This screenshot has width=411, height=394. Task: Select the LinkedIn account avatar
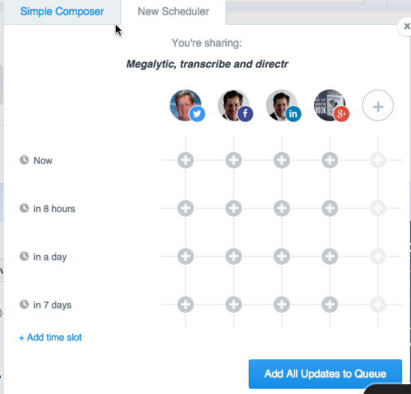[282, 105]
